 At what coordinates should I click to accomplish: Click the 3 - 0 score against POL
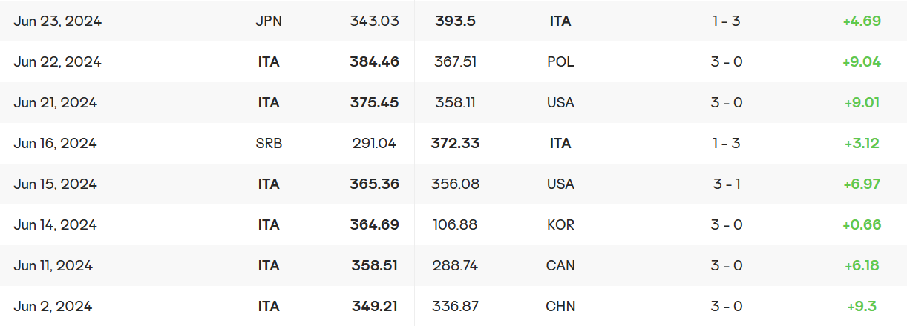click(726, 62)
